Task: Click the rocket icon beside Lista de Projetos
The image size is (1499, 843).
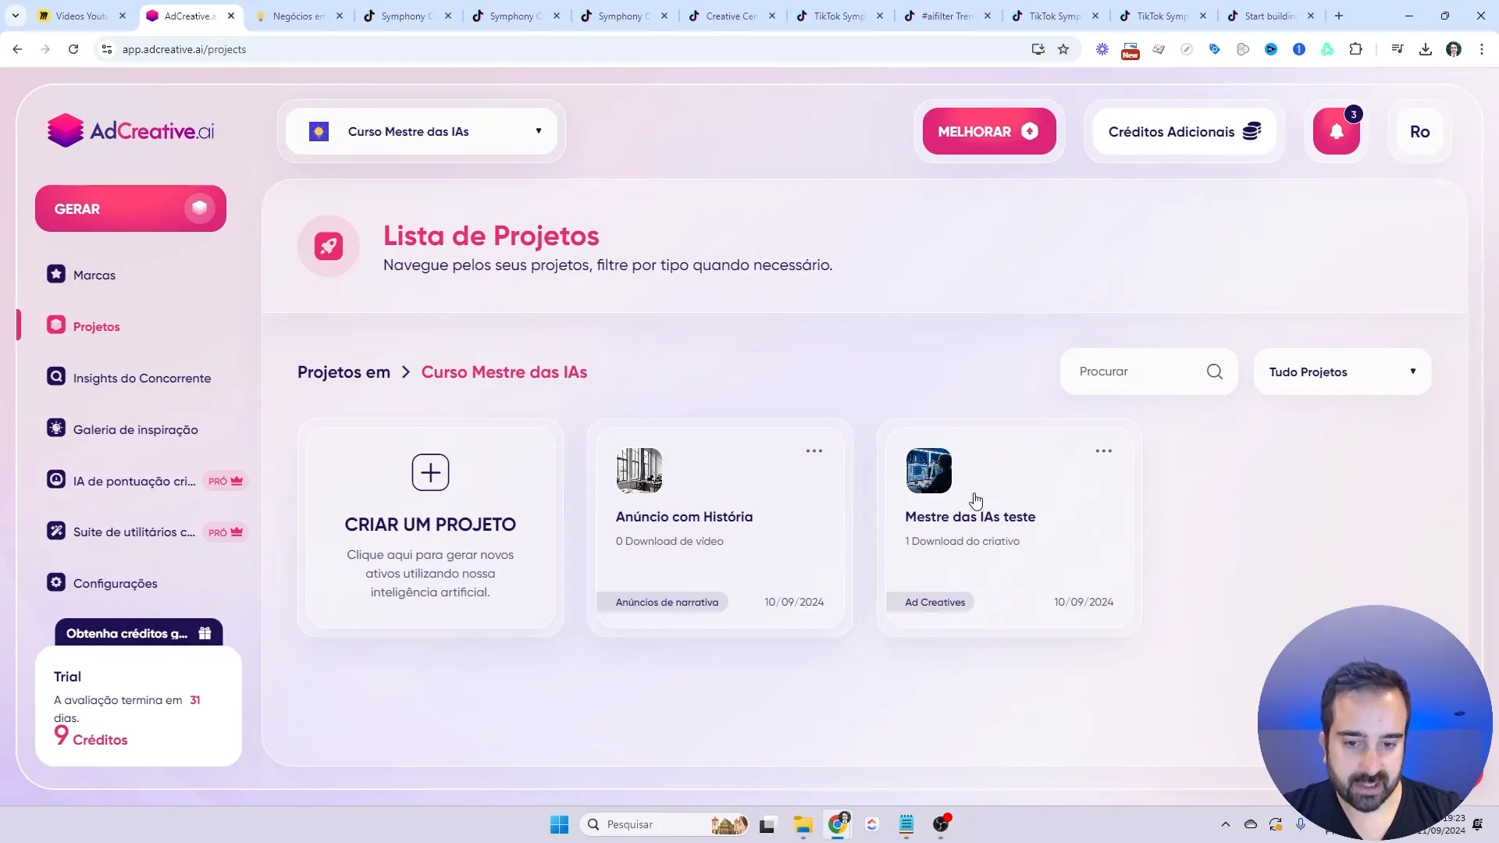Action: [x=329, y=246]
